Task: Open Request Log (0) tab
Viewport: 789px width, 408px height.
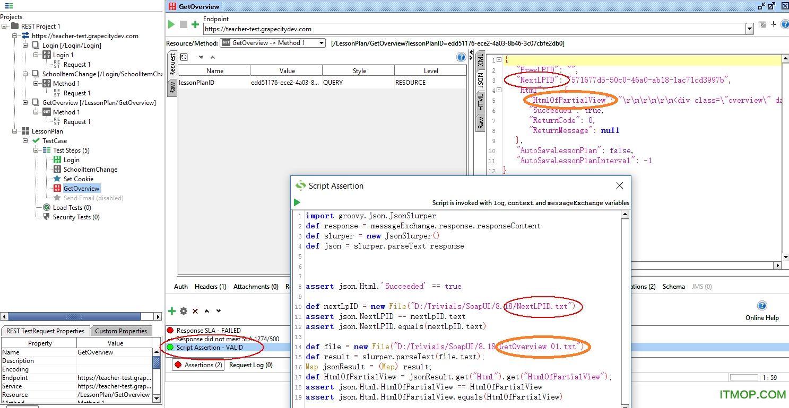Action: (251, 365)
